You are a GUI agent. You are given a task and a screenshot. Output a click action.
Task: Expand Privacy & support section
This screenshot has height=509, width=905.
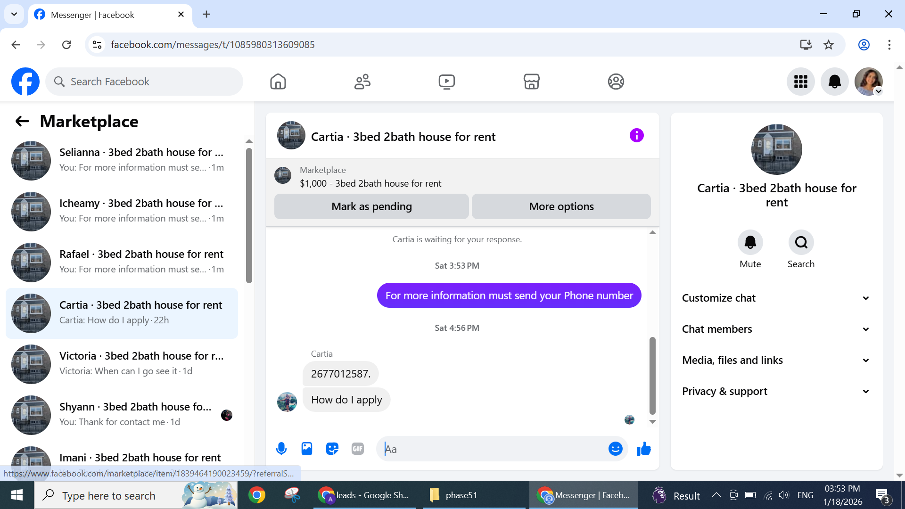pos(776,391)
